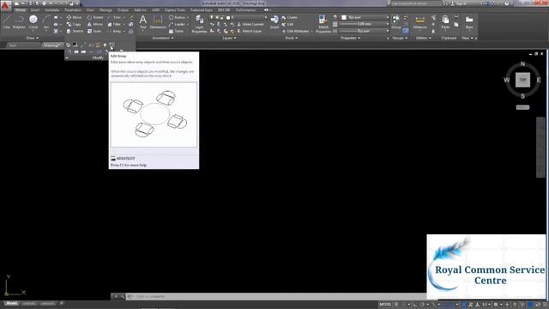Expand the Layers panel dropdown
Viewport: 549px width, 309px height.
(x=229, y=38)
